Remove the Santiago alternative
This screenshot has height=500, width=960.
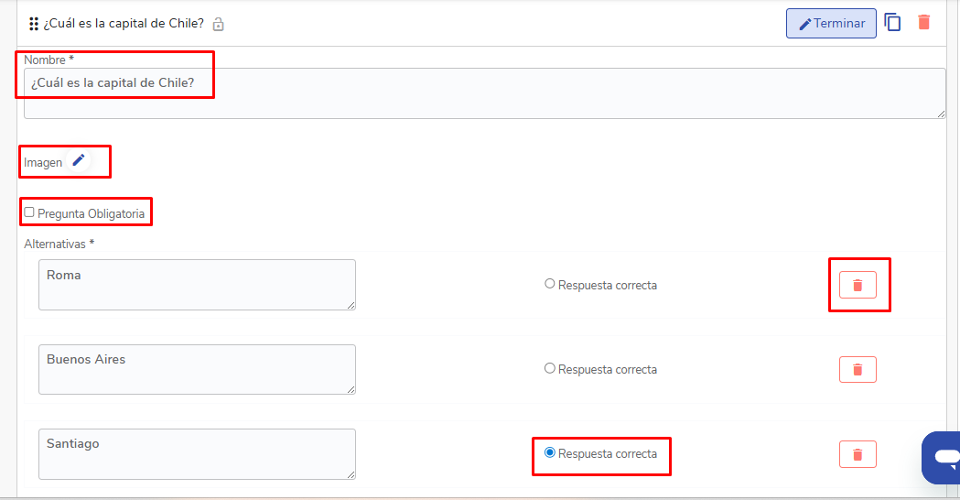click(858, 454)
